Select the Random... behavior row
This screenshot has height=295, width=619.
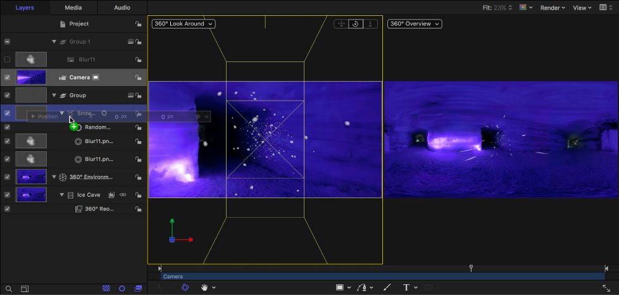[x=73, y=127]
